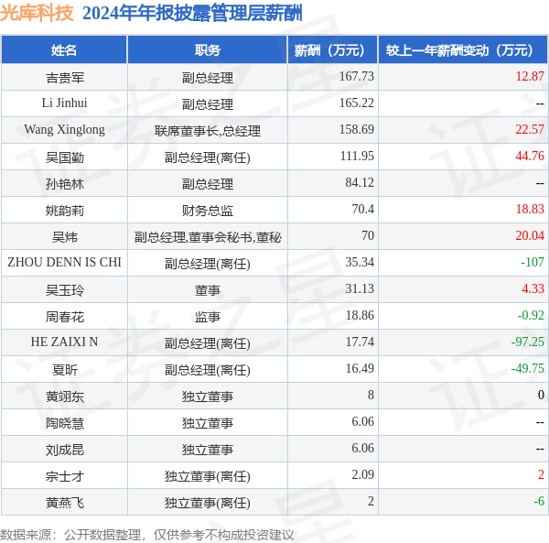Click the 薪酬（万元）column header
The image size is (549, 543).
point(333,50)
